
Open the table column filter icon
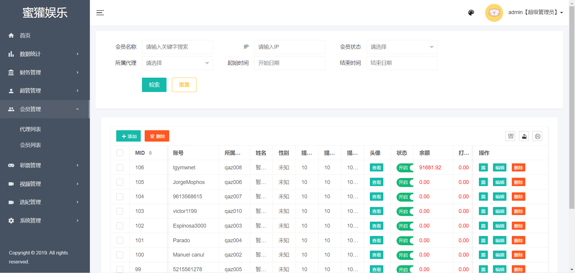click(511, 136)
